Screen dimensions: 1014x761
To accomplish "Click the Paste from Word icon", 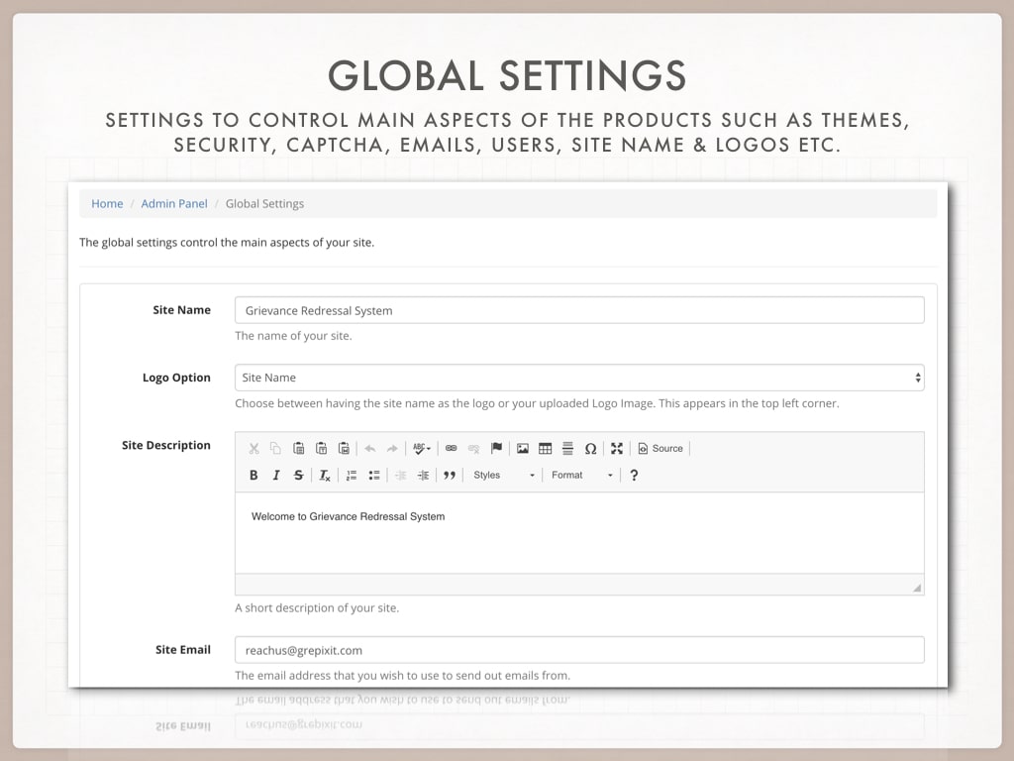I will pyautogui.click(x=344, y=449).
